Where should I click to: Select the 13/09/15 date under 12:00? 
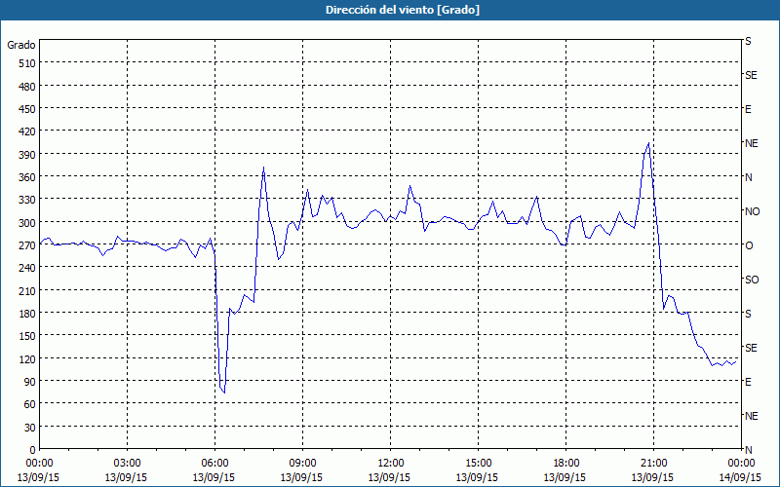(x=389, y=477)
